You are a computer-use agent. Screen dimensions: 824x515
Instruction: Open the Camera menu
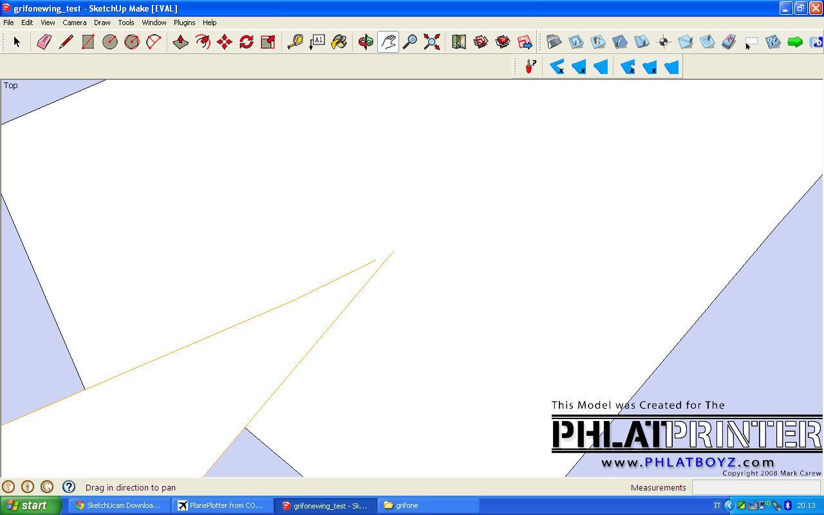[x=74, y=23]
